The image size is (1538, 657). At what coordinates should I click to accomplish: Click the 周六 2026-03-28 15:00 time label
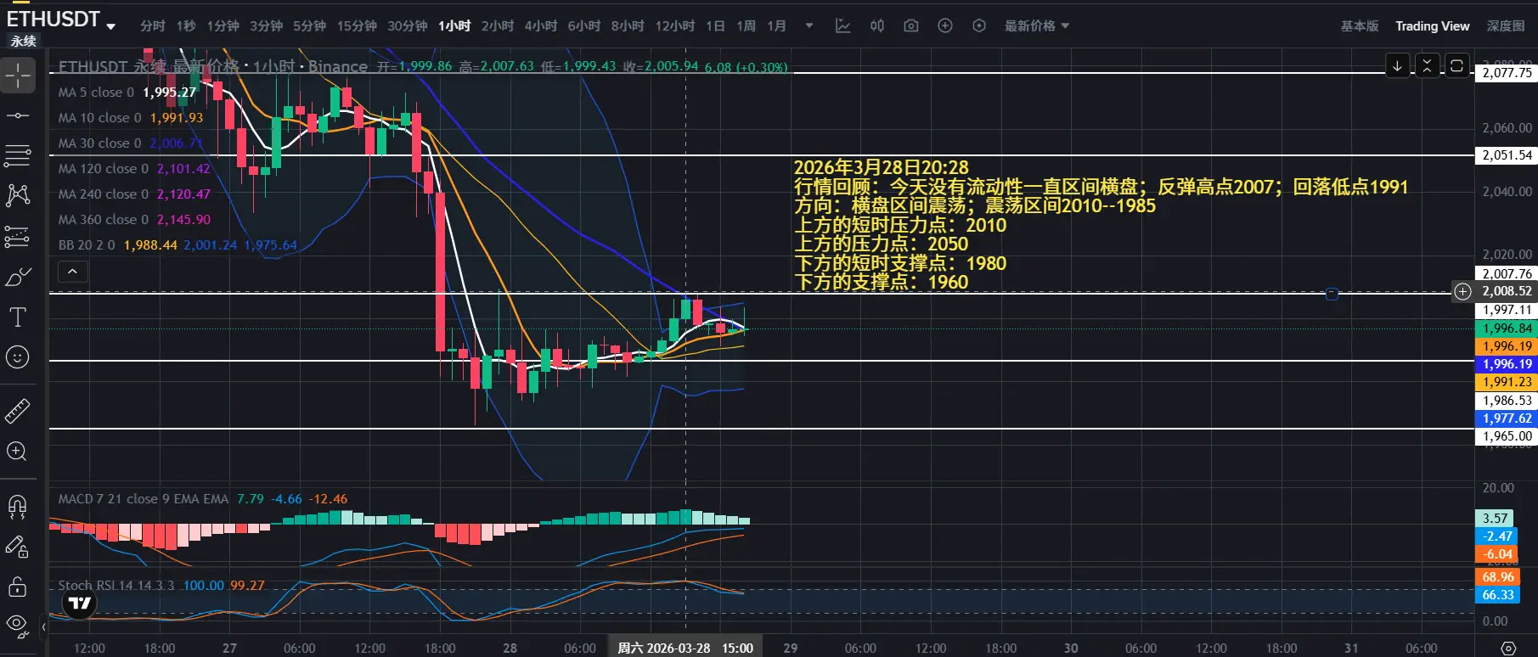click(685, 648)
